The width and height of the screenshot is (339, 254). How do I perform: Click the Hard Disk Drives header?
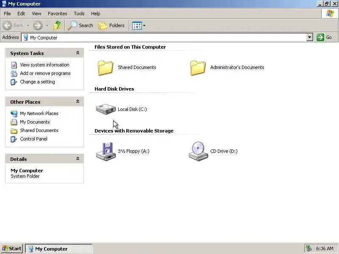[114, 89]
